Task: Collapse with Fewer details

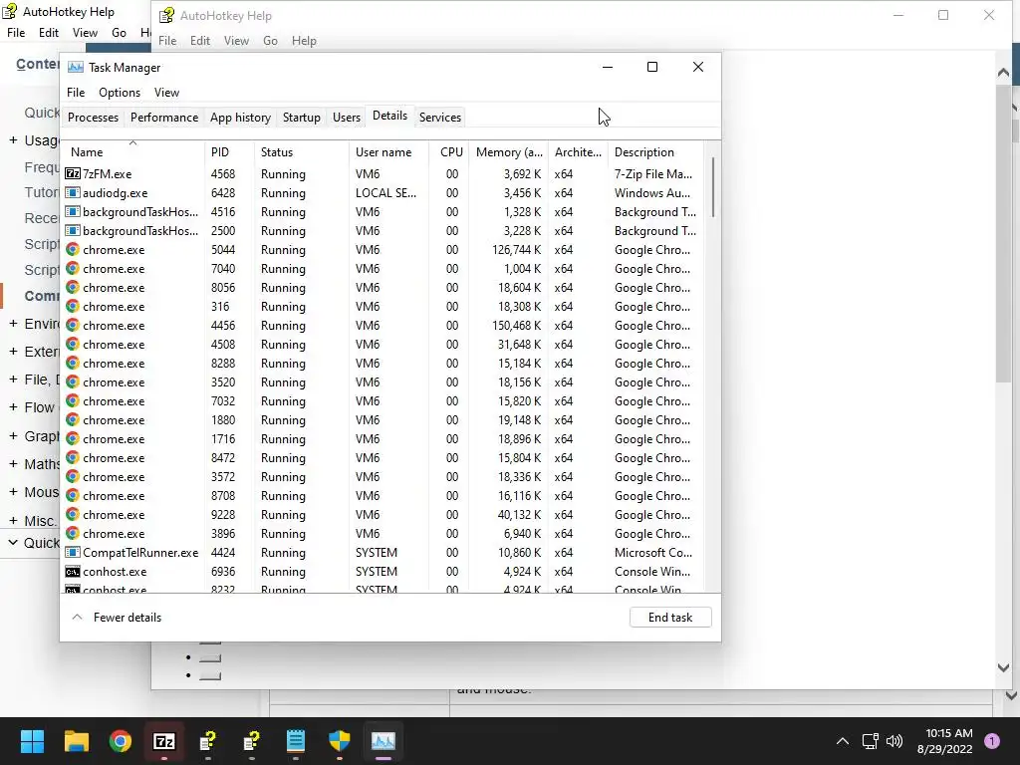Action: [118, 618]
